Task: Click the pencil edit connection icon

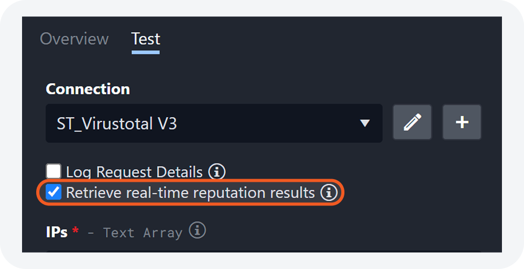Action: point(412,122)
